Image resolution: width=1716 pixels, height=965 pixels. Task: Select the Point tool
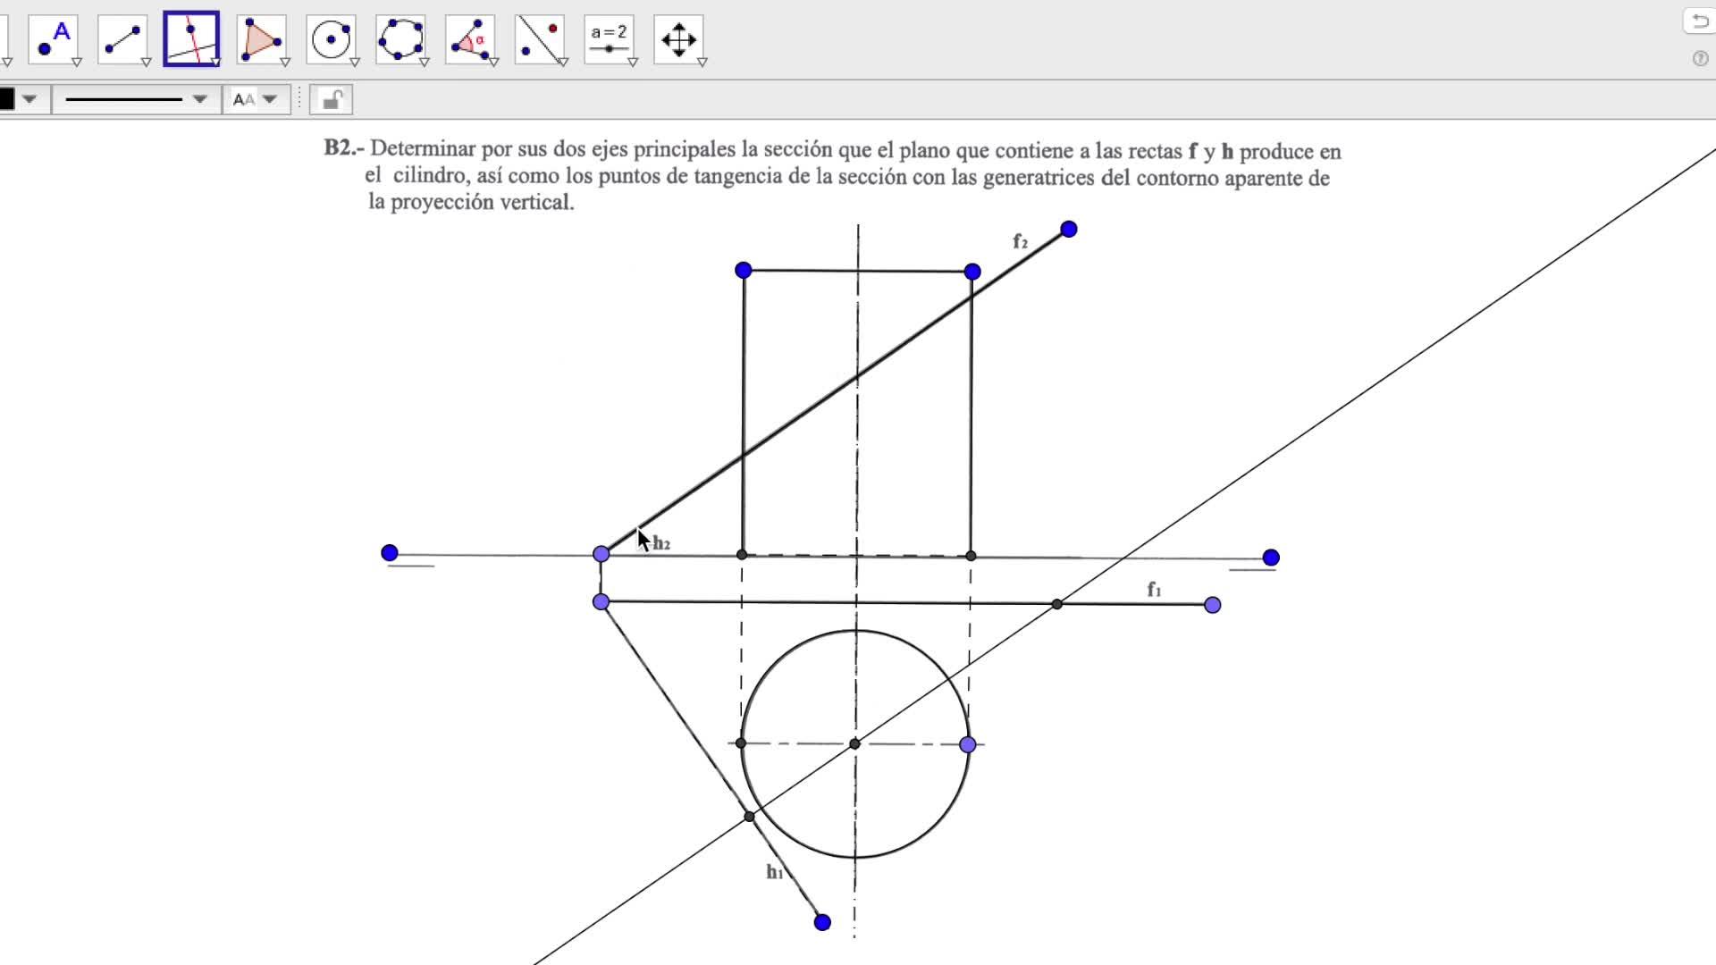(x=53, y=39)
